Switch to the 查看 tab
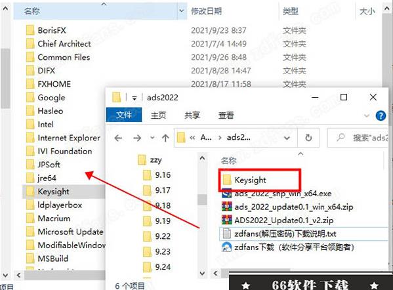Viewport: 393px width, 290px height. (x=226, y=115)
